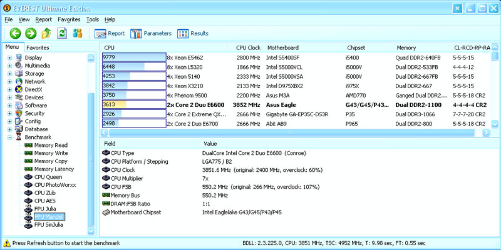Click the Database icon in tree

19,129
